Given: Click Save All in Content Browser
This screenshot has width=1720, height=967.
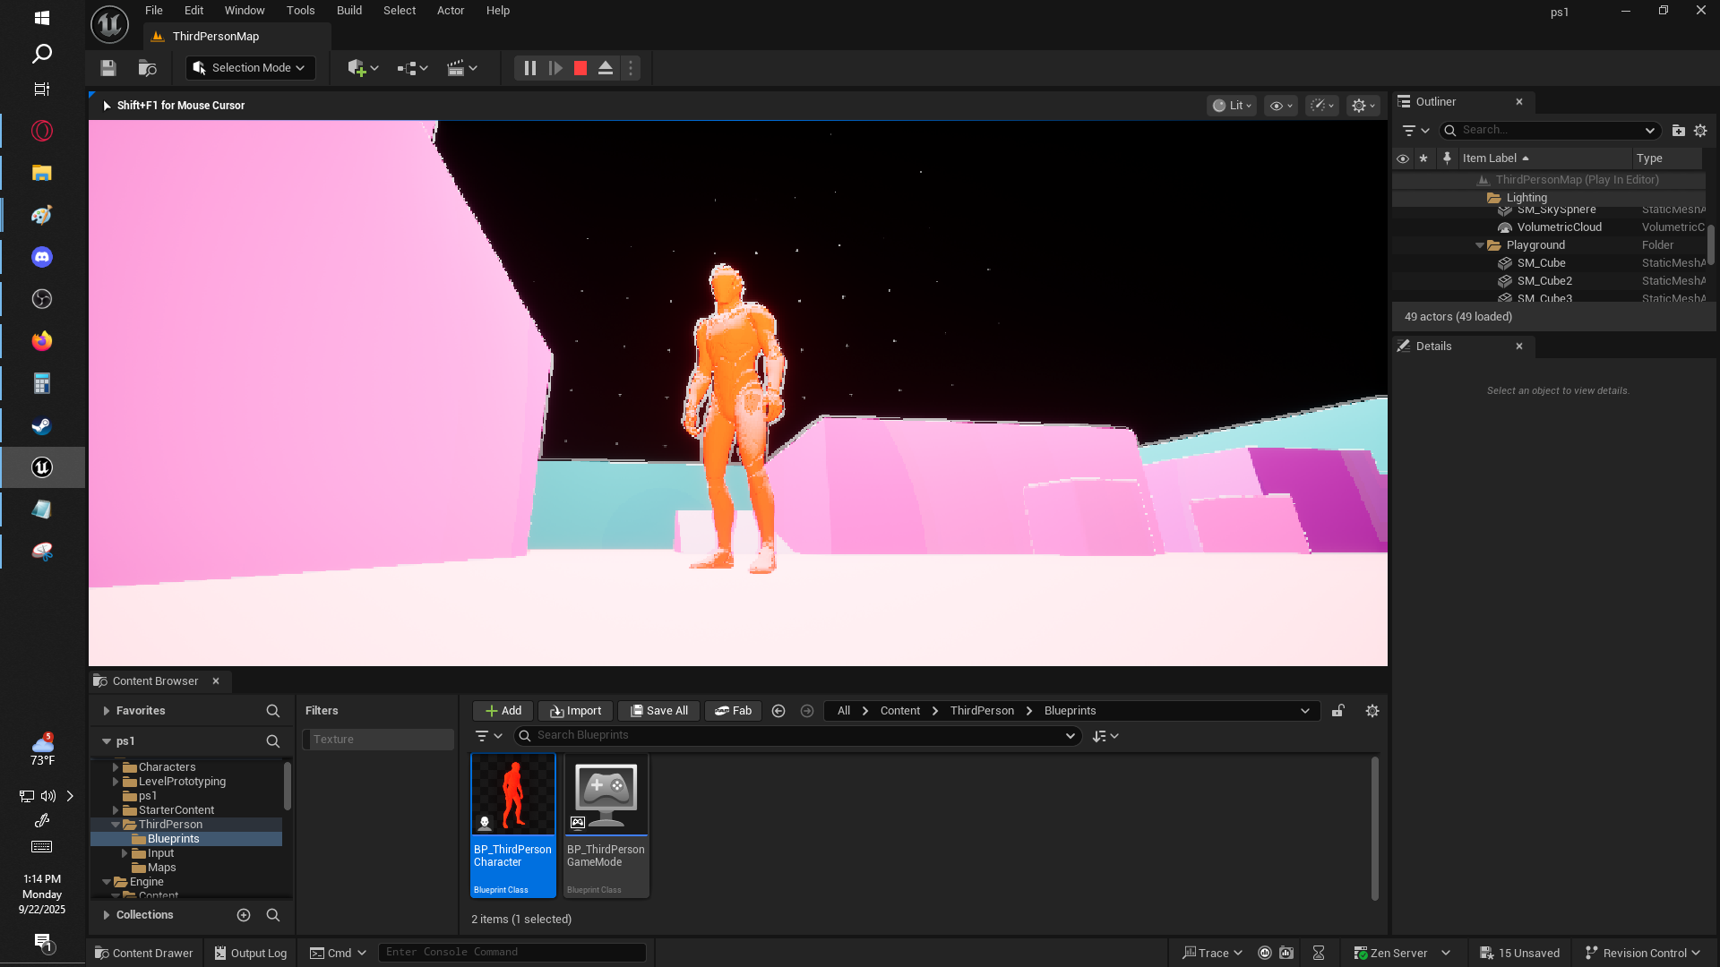Looking at the screenshot, I should point(658,711).
